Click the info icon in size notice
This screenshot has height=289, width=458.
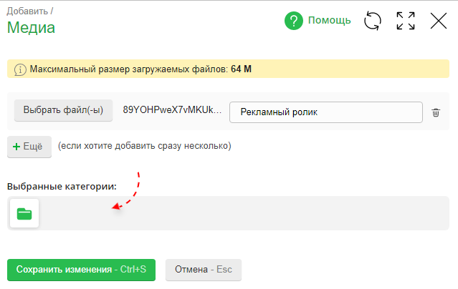(x=20, y=69)
